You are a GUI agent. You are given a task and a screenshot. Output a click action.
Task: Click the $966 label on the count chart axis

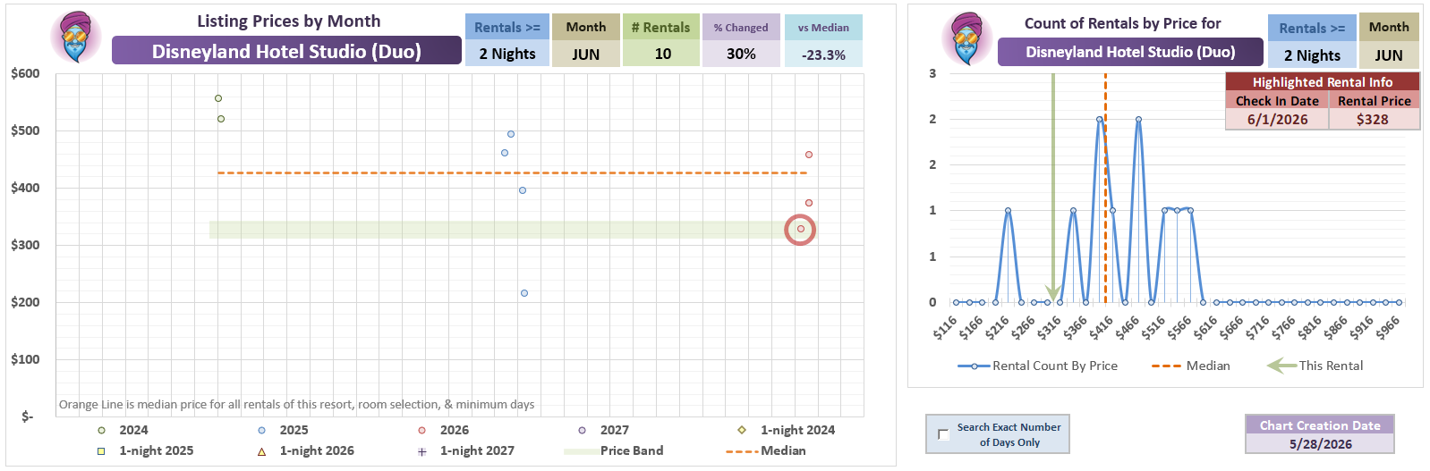tap(1387, 327)
